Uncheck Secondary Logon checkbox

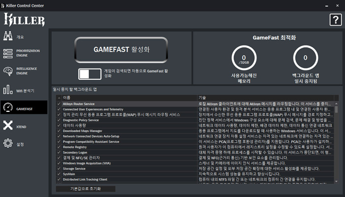pos(59,152)
